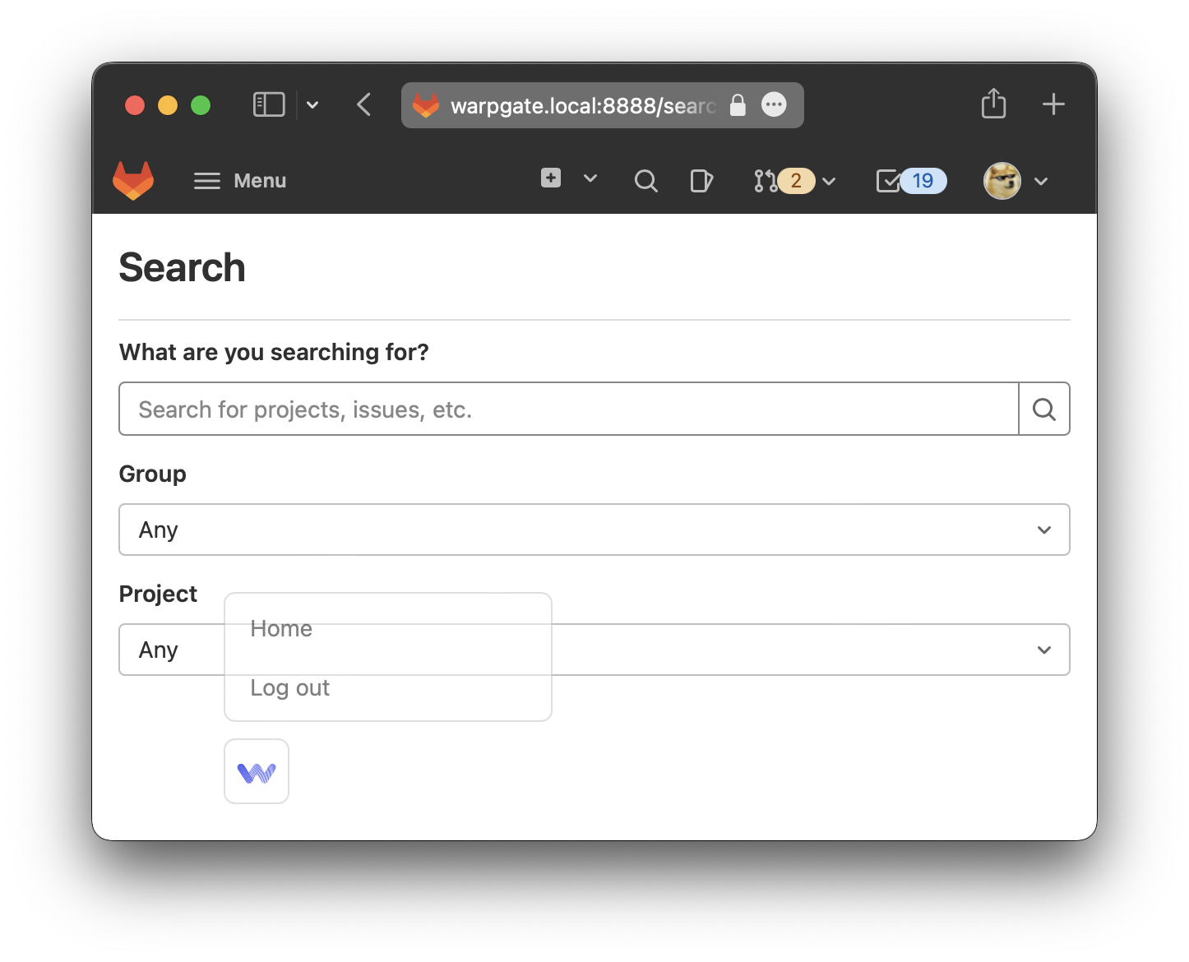Click the 'Project' field label
Viewport: 1189px width, 962px height.
158,594
